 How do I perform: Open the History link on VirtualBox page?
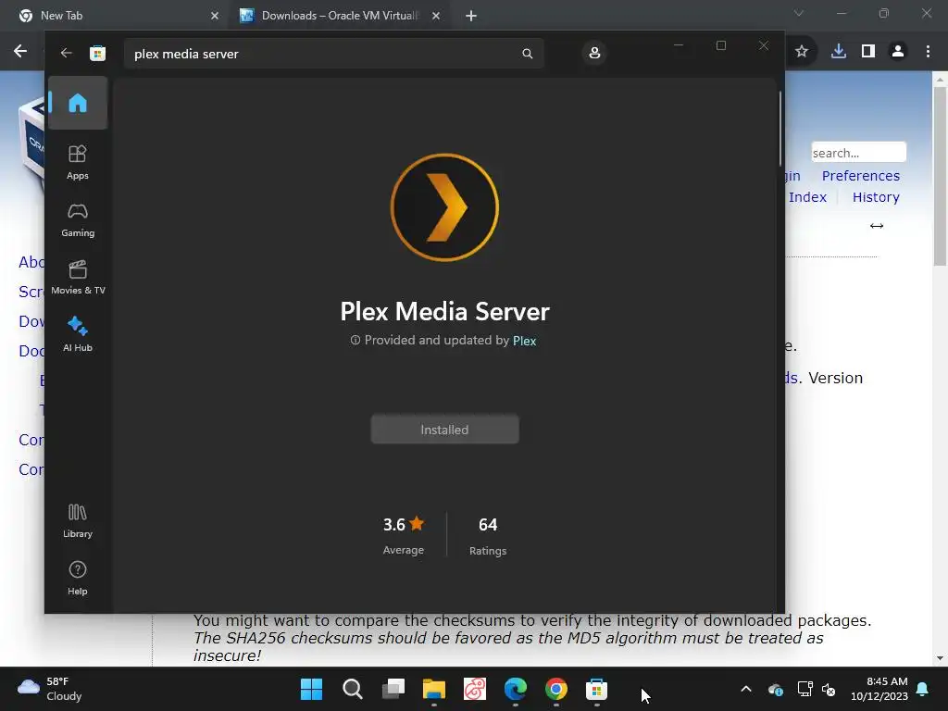(x=876, y=197)
